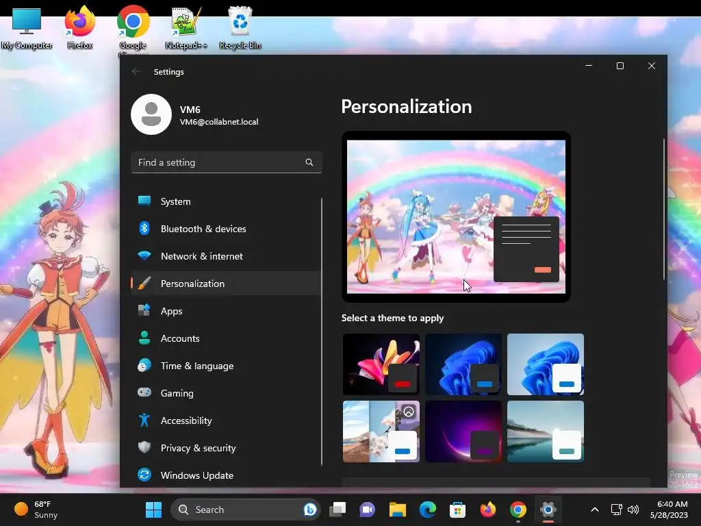Apply the light blue bloom theme
This screenshot has width=701, height=526.
tap(546, 364)
